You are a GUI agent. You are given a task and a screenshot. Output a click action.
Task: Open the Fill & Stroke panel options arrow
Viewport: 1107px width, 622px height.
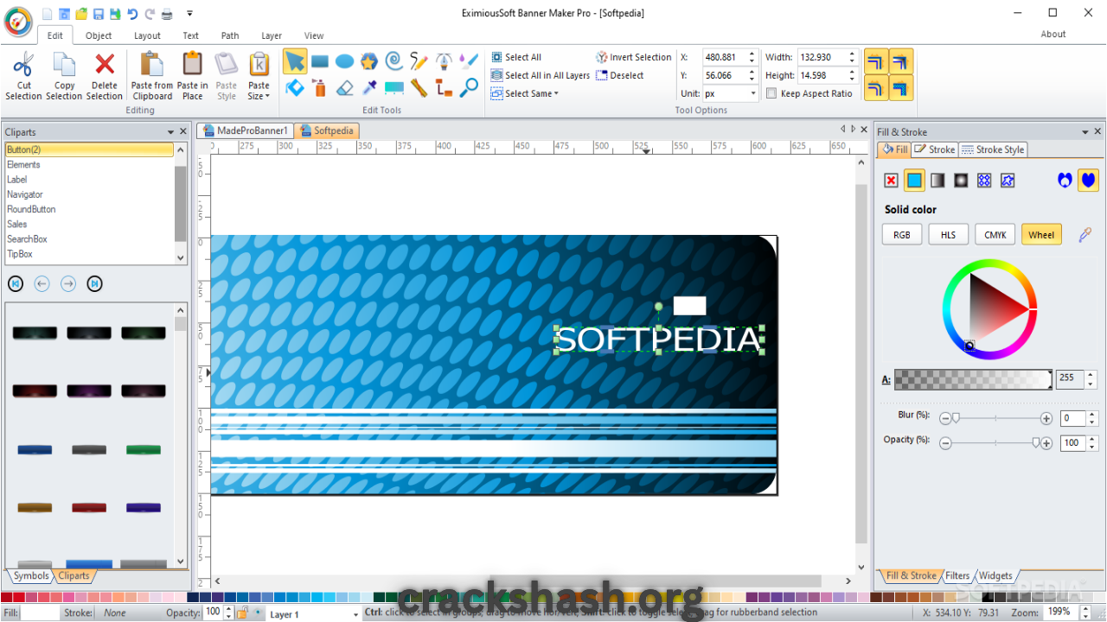1085,131
